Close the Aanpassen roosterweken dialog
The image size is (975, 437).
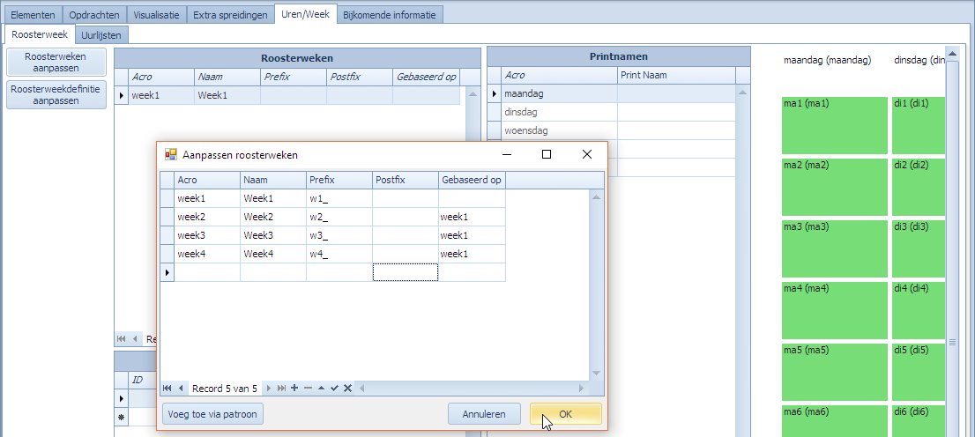(586, 155)
